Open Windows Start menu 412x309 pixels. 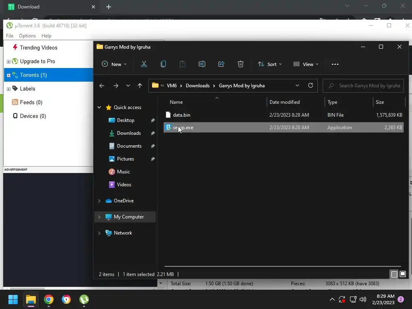pos(13,299)
